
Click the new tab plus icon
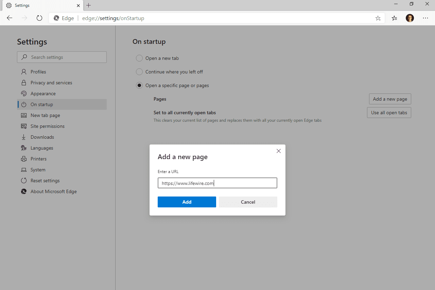pos(89,5)
